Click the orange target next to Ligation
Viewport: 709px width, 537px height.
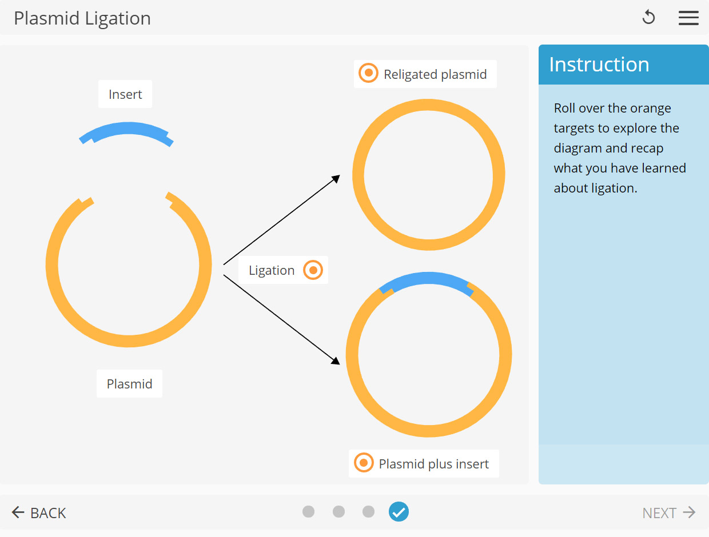[x=313, y=270]
